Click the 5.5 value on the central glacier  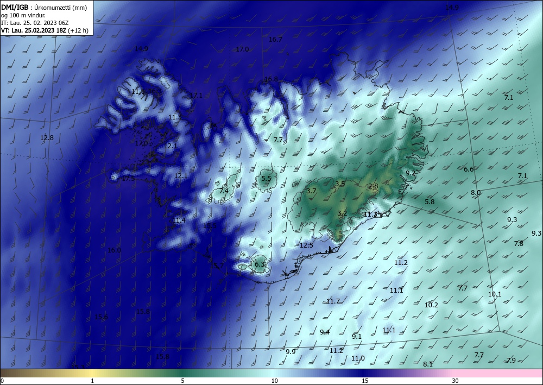pyautogui.click(x=266, y=178)
